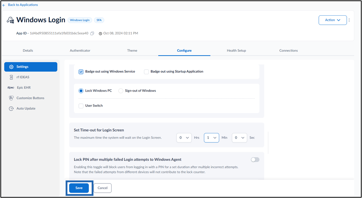Viewport: 362px width, 198px height.
Task: Click the Cancel button
Action: 103,188
